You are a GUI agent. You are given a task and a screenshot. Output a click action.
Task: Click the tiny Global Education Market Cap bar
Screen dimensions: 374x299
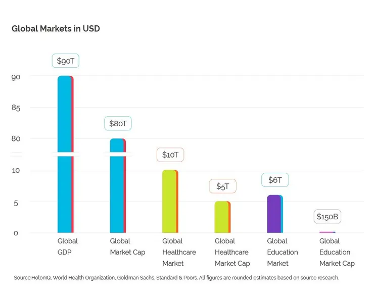[x=327, y=232]
